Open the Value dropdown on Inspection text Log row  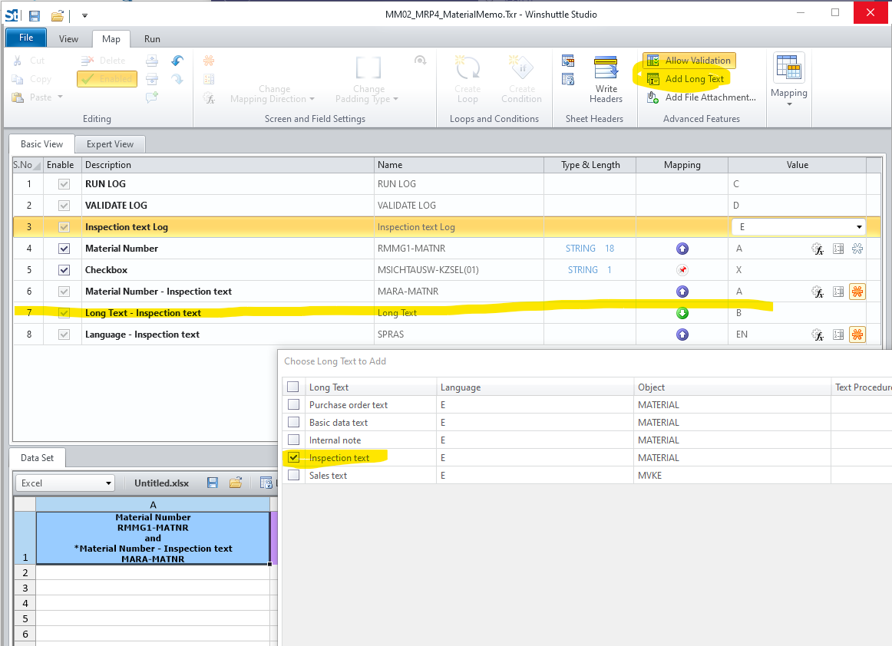pos(858,226)
